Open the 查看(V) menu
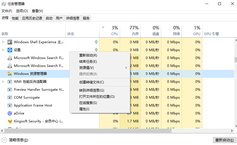Screen dimensions: 237x145 [37, 11]
